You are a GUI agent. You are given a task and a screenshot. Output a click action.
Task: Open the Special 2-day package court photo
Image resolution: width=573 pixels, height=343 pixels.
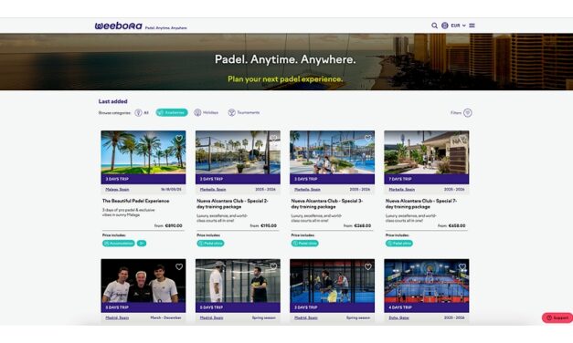tap(238, 152)
